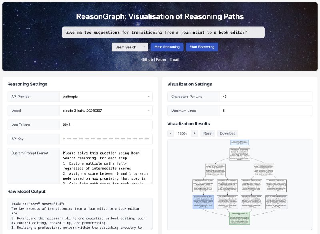The image size is (320, 234).
Task: Activate Meta Reasoning
Action: [167, 47]
